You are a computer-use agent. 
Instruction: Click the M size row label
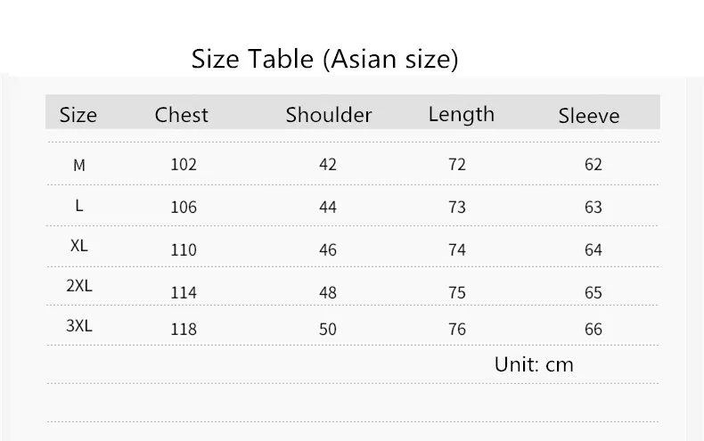(x=79, y=166)
